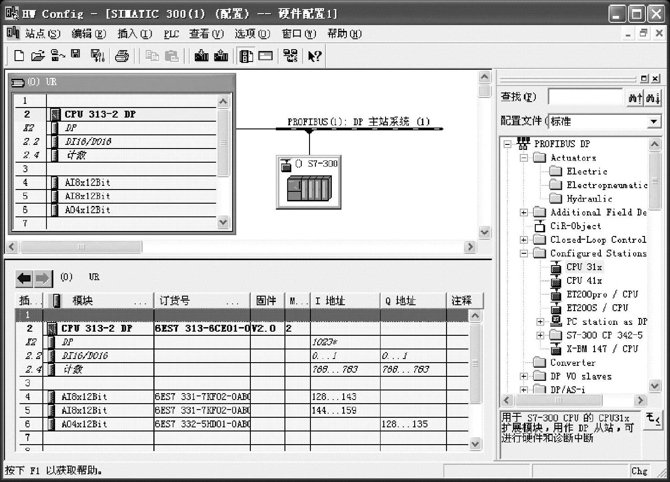Open the catalog profile dropdown

pos(654,121)
